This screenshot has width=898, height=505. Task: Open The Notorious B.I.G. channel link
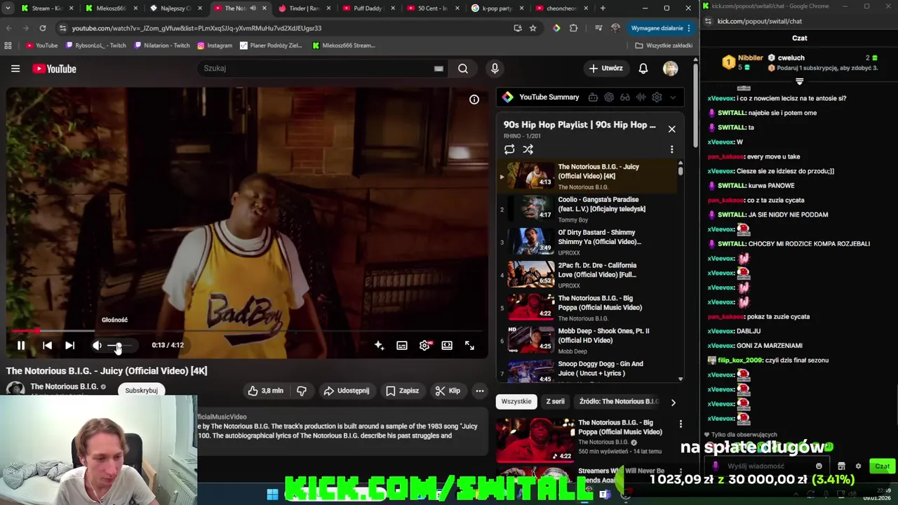[x=64, y=386]
